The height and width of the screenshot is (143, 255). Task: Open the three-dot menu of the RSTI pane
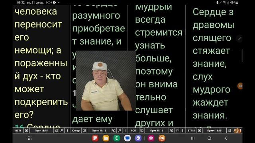coord(67,130)
